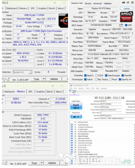Click the GPU-Z refresh icon
Viewport: 135px width, 168px height.
pos(128,3)
